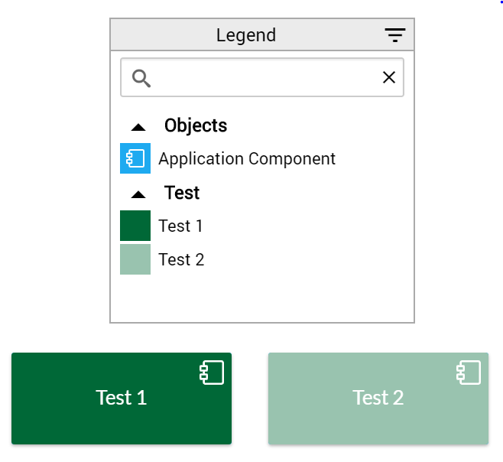
Task: Collapse the Objects section arrow
Action: click(x=138, y=128)
